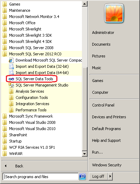Screen dimensions: 140x184
Task: Select the SQL Server Data Tools label
Action: tap(34, 79)
